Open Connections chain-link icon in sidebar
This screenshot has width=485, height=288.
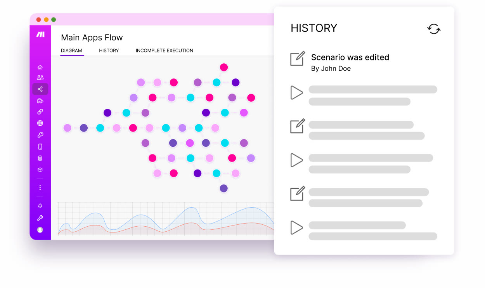click(x=40, y=112)
